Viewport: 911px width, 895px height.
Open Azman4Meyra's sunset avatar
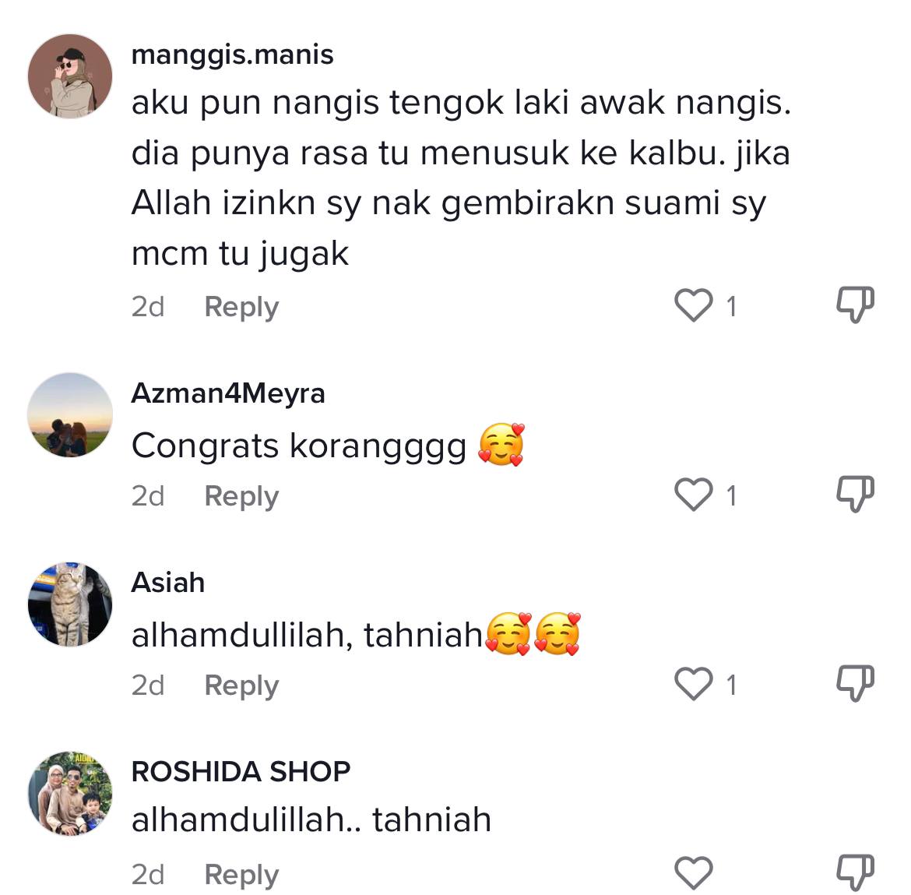click(x=70, y=415)
